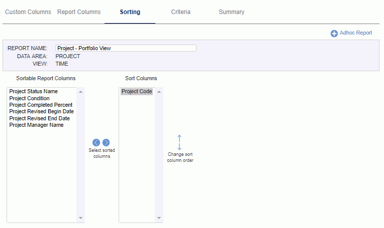
Task: Click the left arrow to remove sorted column
Action: pyautogui.click(x=96, y=142)
